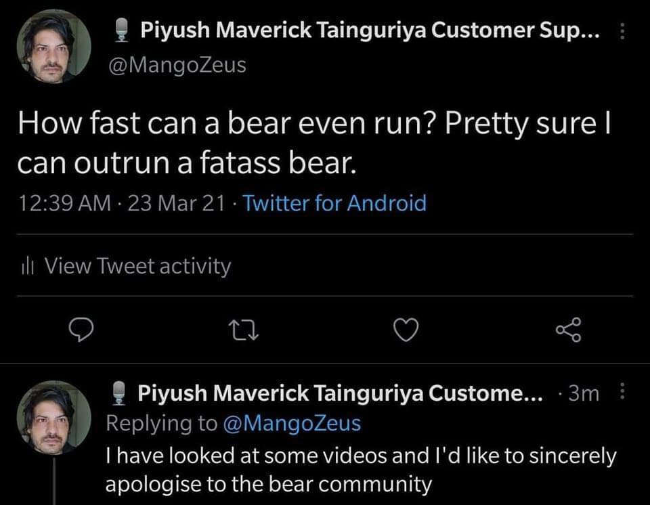
Task: Open three-dot menu on main tweet
Action: [x=623, y=31]
